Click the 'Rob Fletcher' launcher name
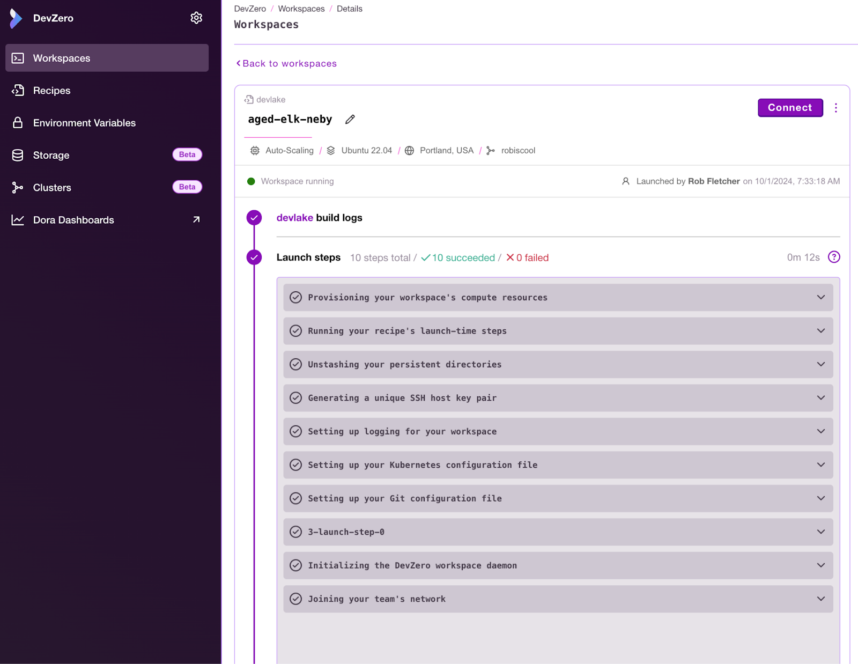The width and height of the screenshot is (858, 664). (x=714, y=181)
